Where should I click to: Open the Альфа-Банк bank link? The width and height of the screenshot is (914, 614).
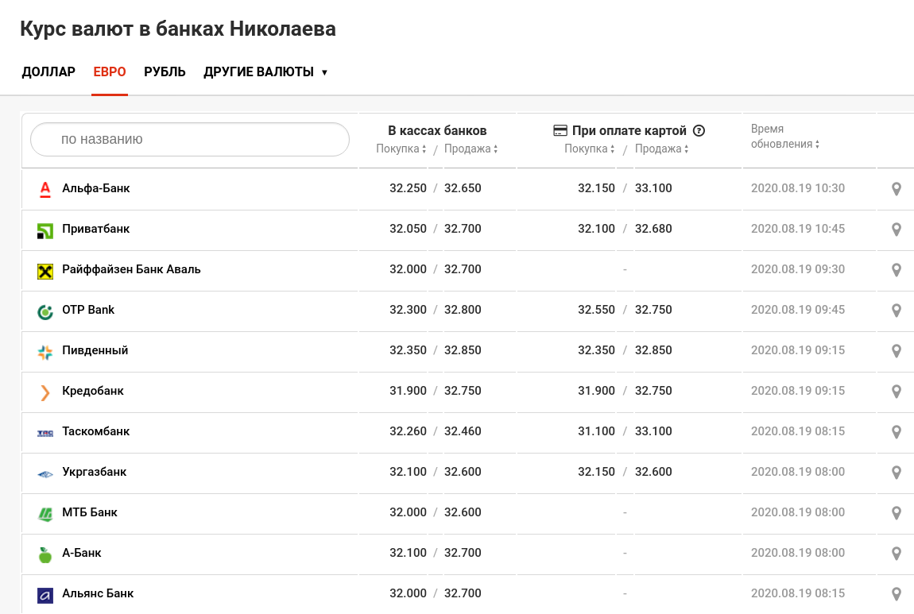pos(96,188)
